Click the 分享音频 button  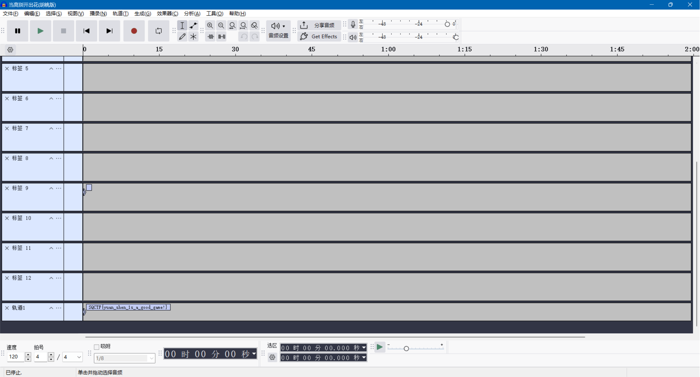tap(319, 25)
